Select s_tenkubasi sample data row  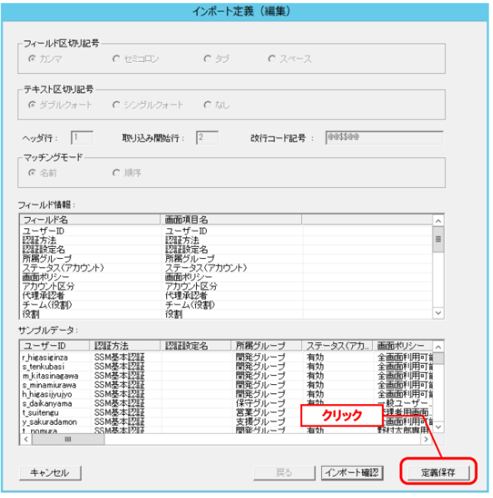[x=227, y=366]
